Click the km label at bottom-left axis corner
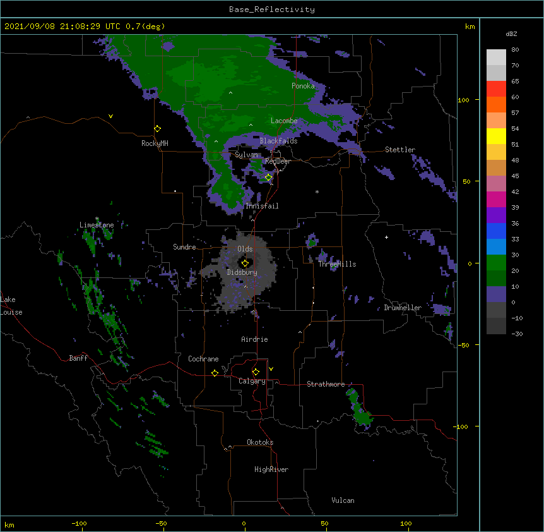This screenshot has width=544, height=532. pos(9,524)
